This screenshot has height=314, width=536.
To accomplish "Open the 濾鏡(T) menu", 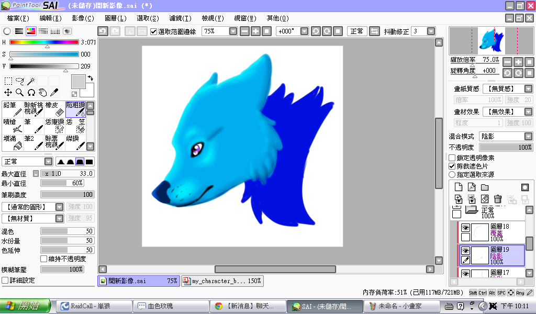I will coord(180,18).
